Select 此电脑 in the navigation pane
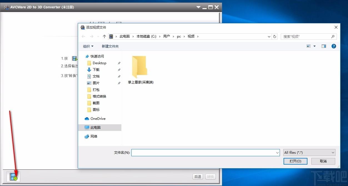 coord(100,127)
